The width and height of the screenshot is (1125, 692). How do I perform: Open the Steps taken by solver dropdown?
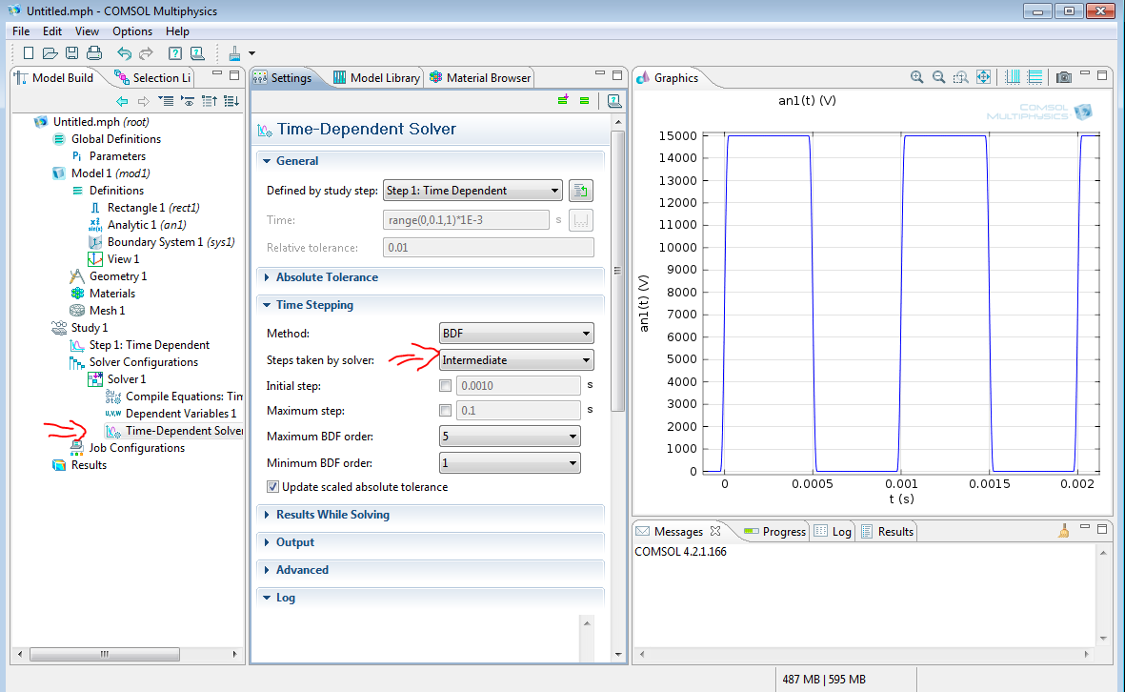click(x=516, y=360)
